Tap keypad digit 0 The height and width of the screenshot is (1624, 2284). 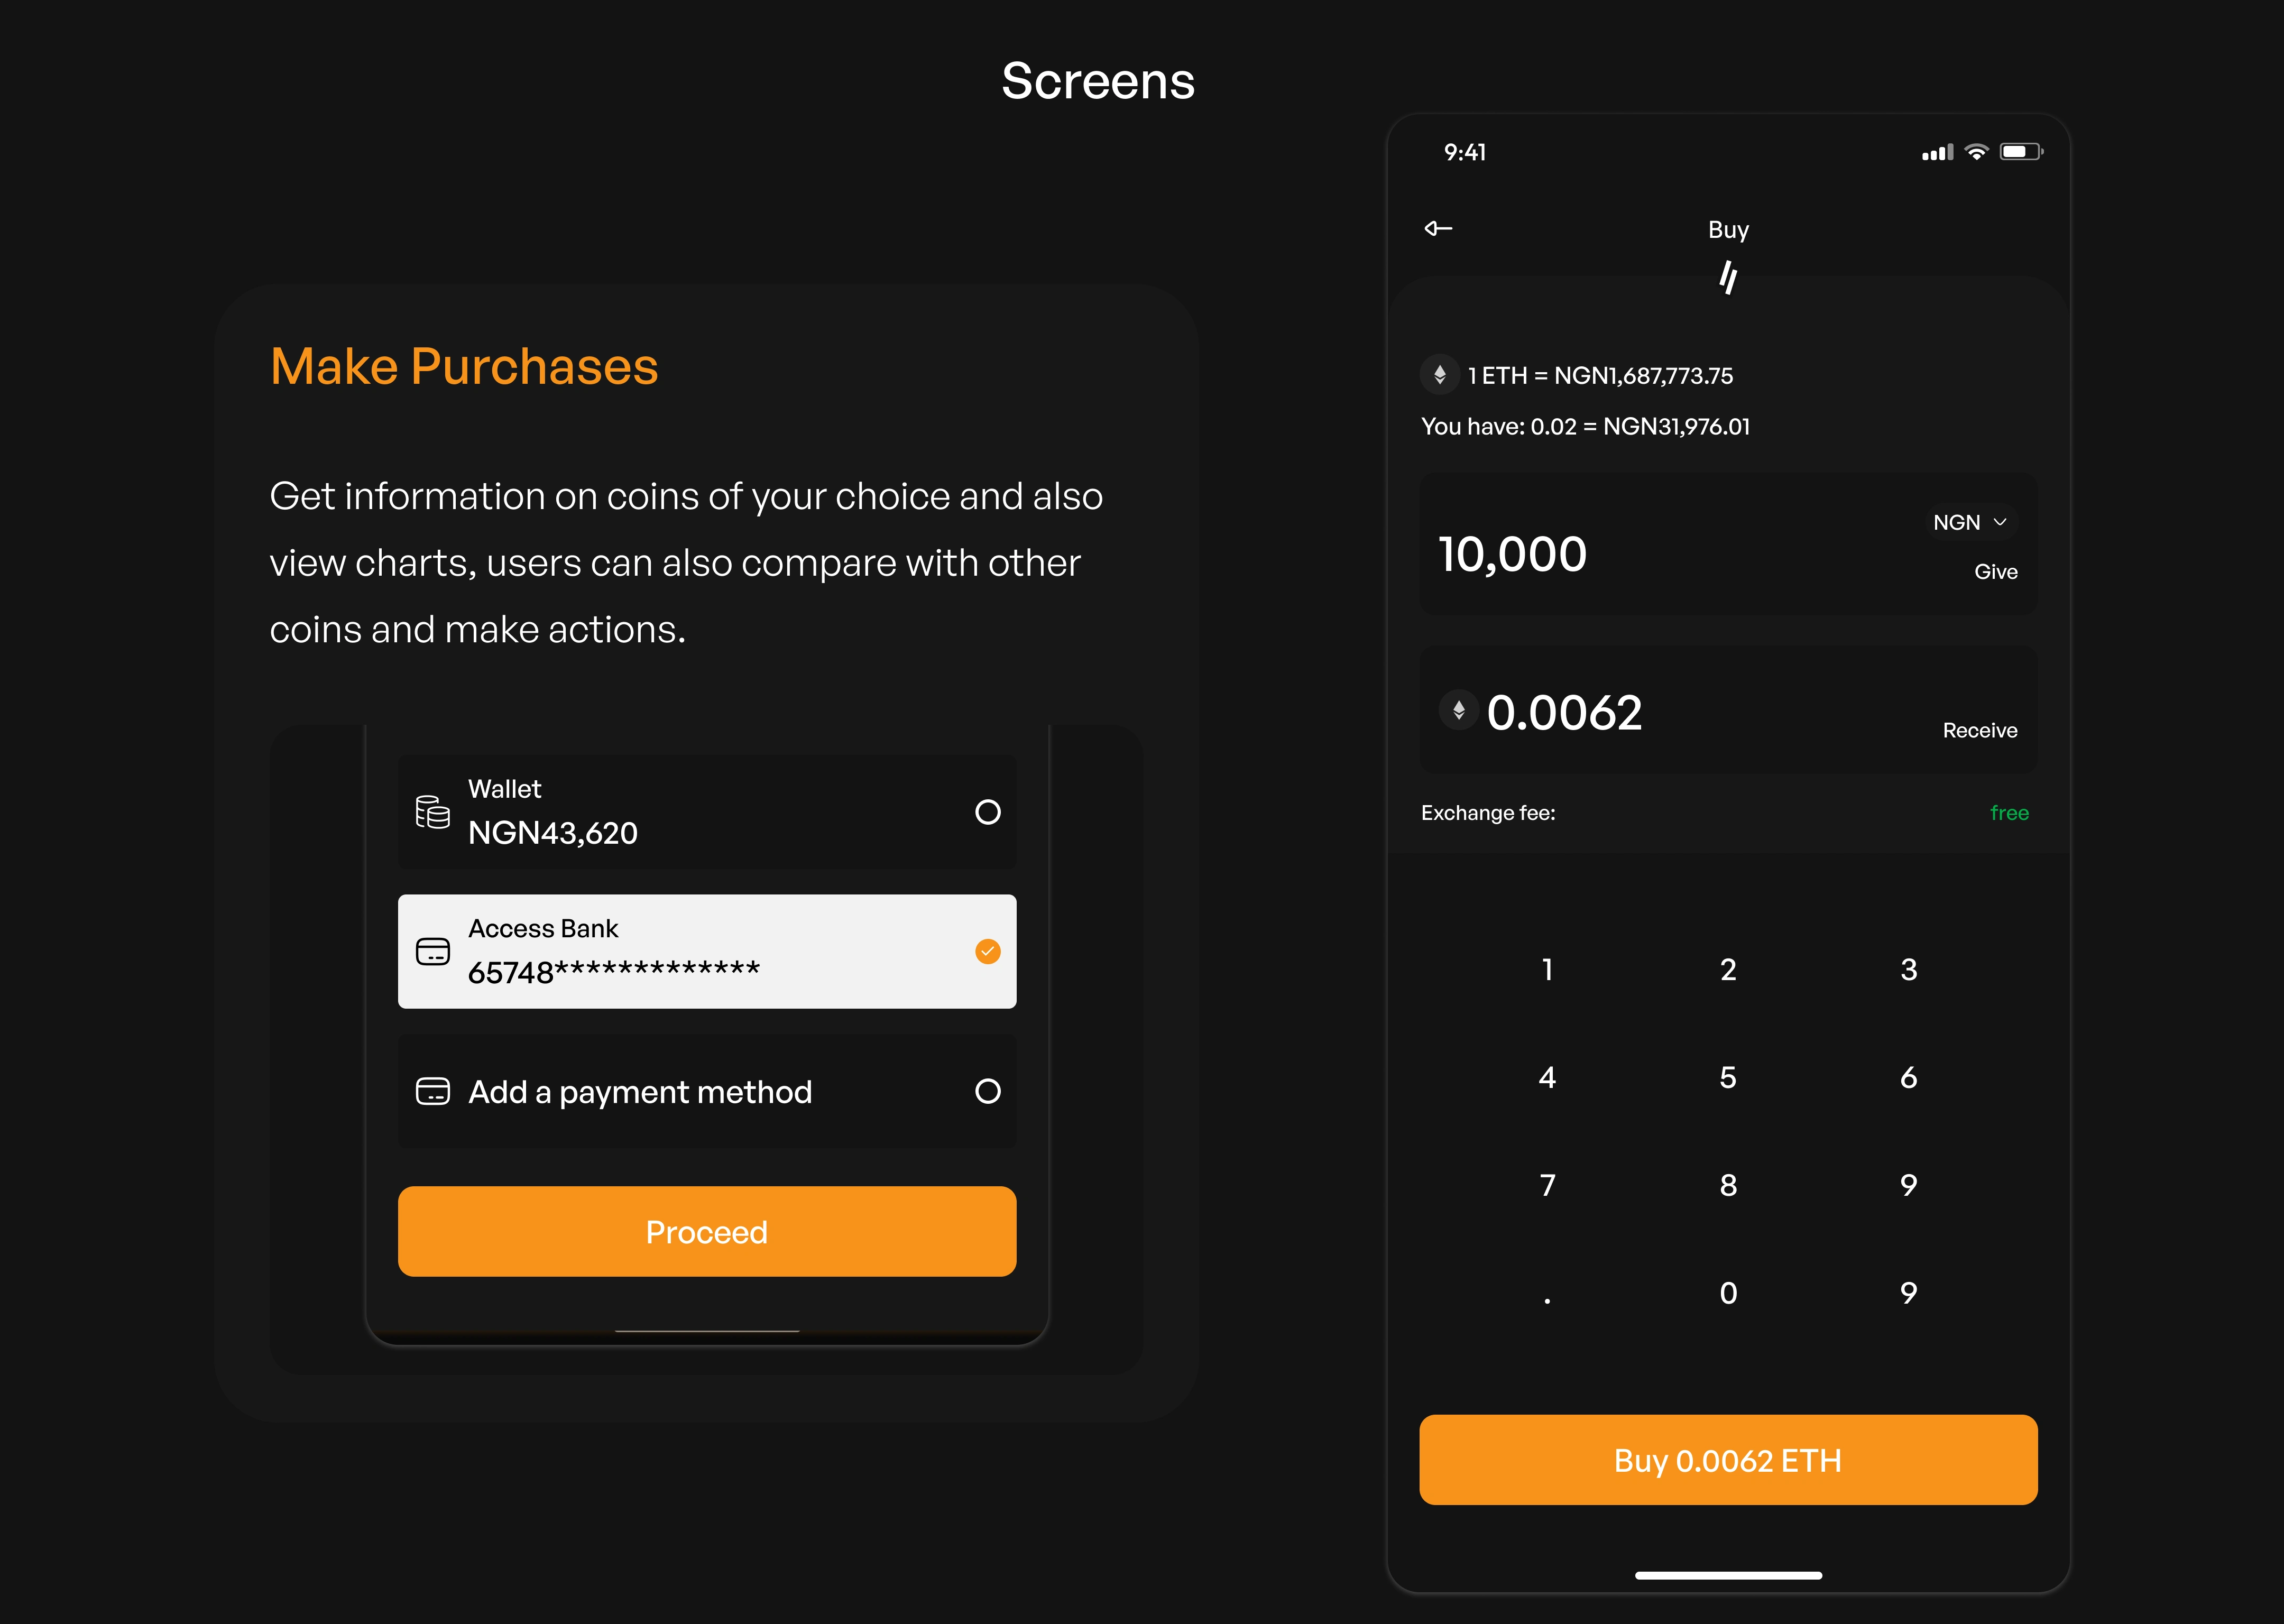[x=1728, y=1293]
